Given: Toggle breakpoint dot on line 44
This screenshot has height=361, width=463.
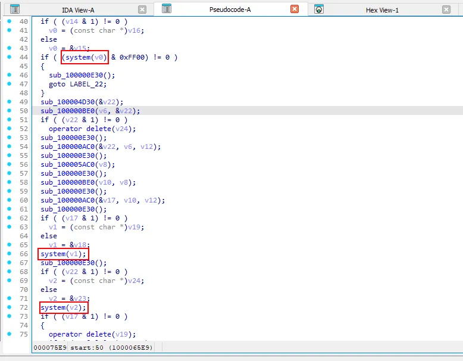Looking at the screenshot, I should pyautogui.click(x=9, y=57).
